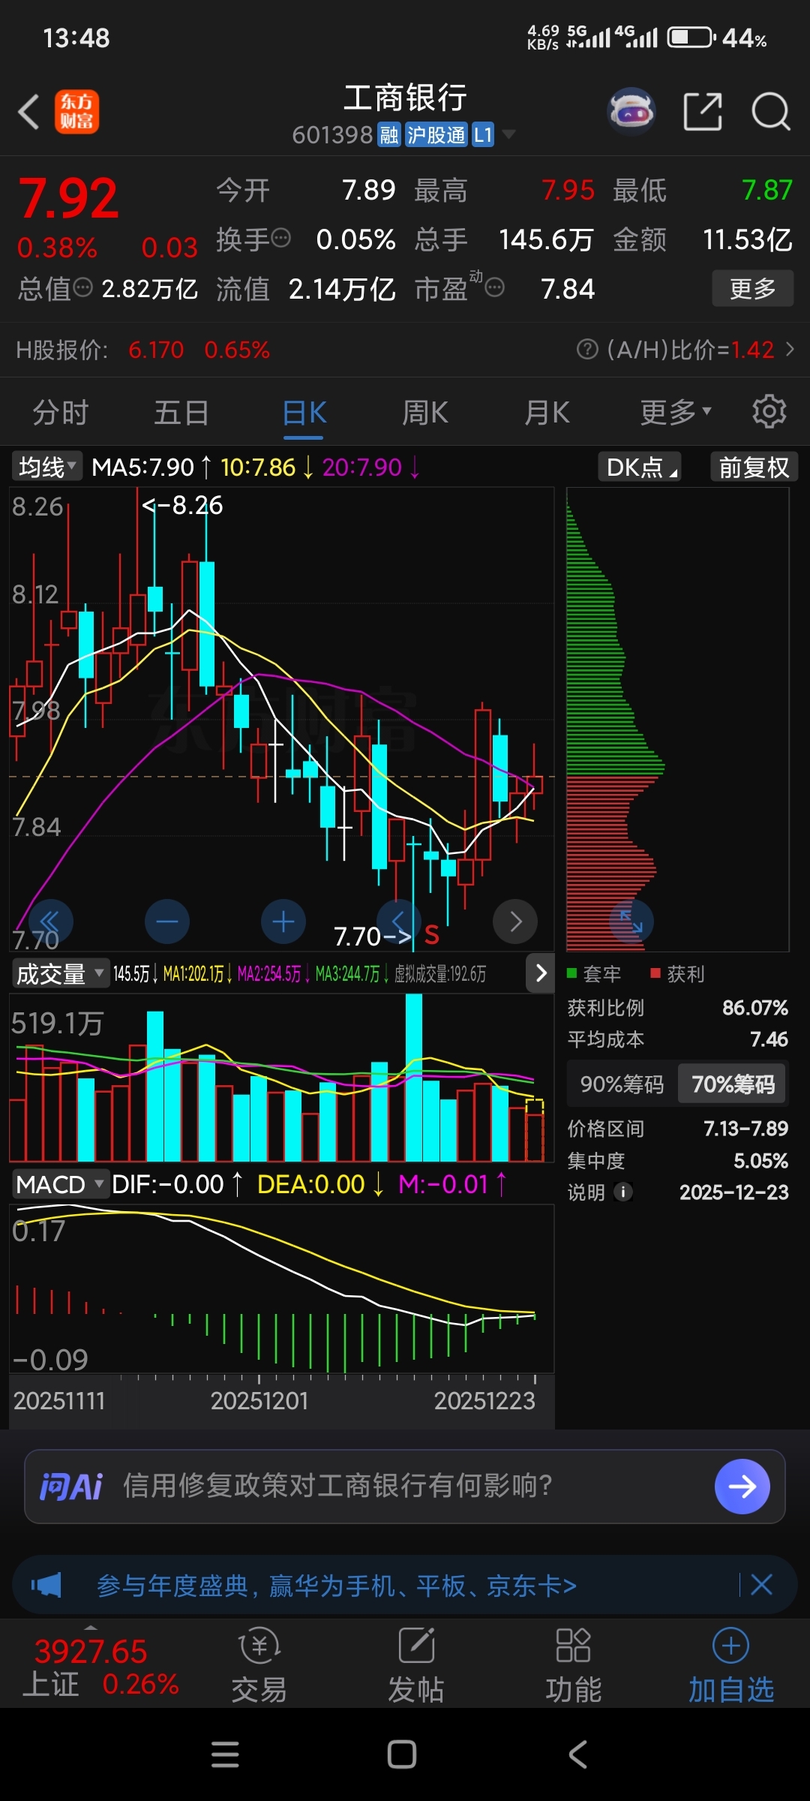Open the 发帖 post icon
810x1801 pixels.
[416, 1664]
